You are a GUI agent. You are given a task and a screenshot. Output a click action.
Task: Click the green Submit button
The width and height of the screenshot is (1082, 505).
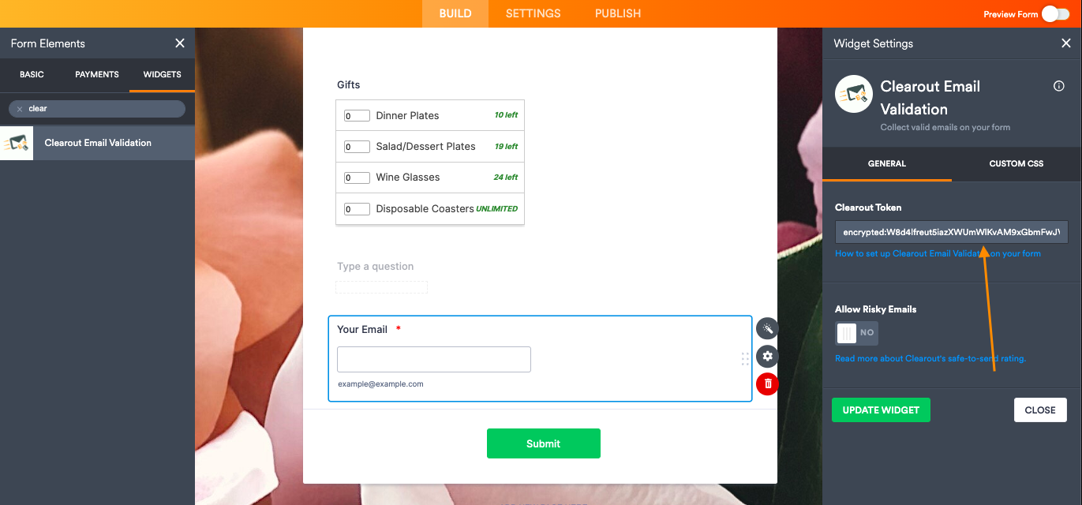click(x=544, y=443)
